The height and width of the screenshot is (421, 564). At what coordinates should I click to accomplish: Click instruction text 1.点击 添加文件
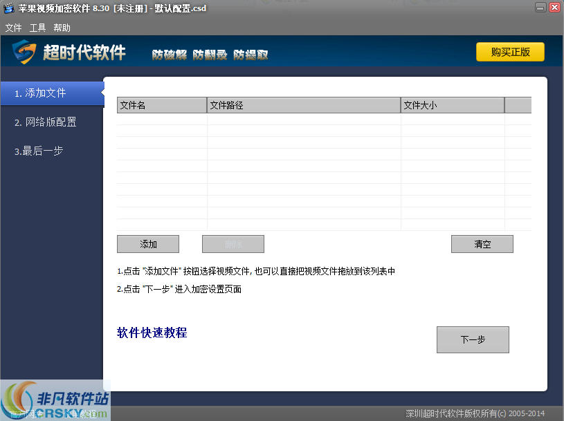point(256,271)
